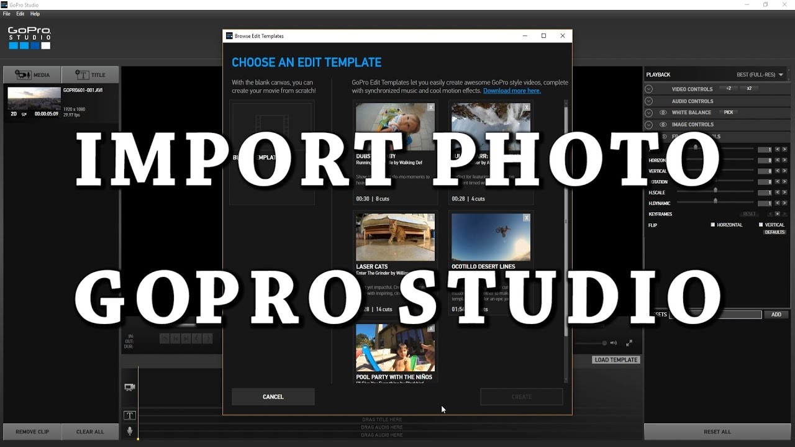Click the H.Scale value input field
795x447 pixels.
point(765,192)
